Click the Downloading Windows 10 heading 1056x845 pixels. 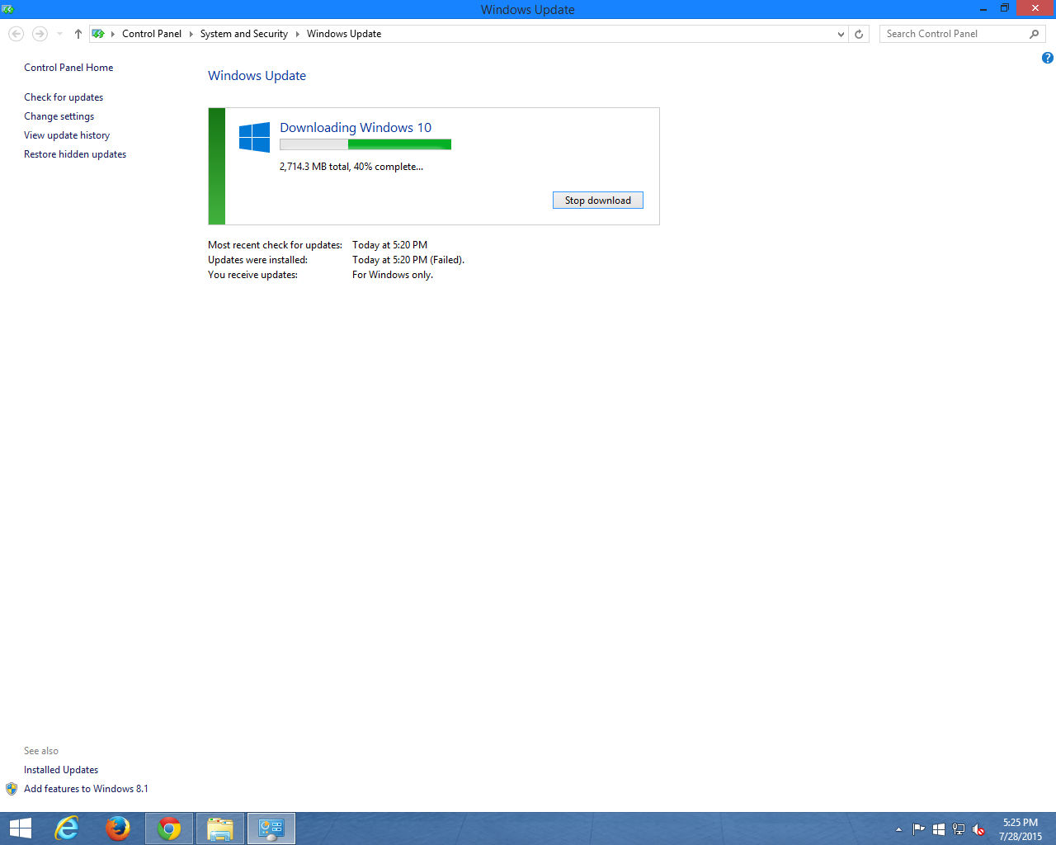click(x=356, y=127)
